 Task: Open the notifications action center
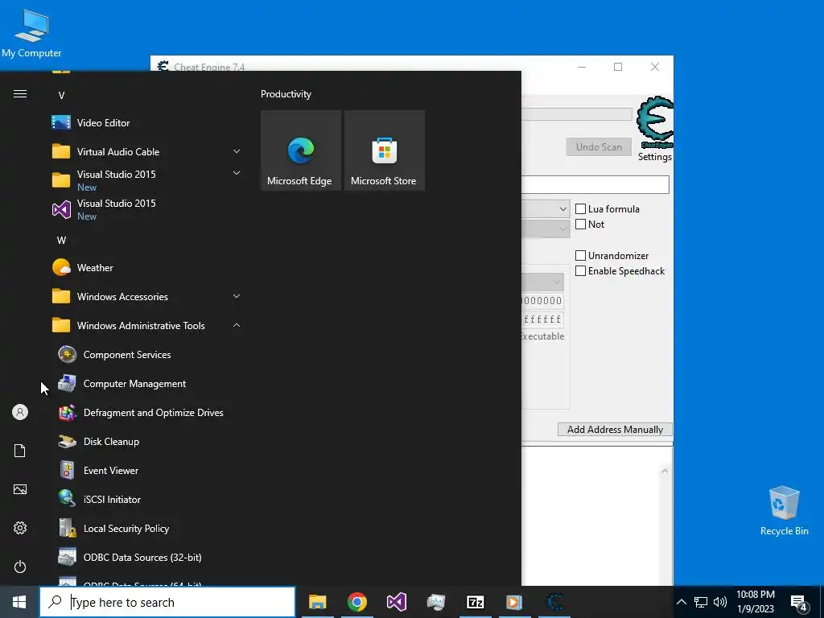(799, 602)
